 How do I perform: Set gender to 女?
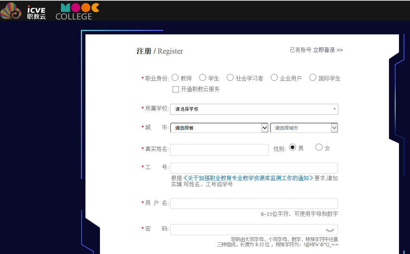coord(319,147)
